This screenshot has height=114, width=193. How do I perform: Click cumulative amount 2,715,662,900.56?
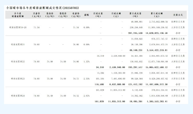[158, 22]
